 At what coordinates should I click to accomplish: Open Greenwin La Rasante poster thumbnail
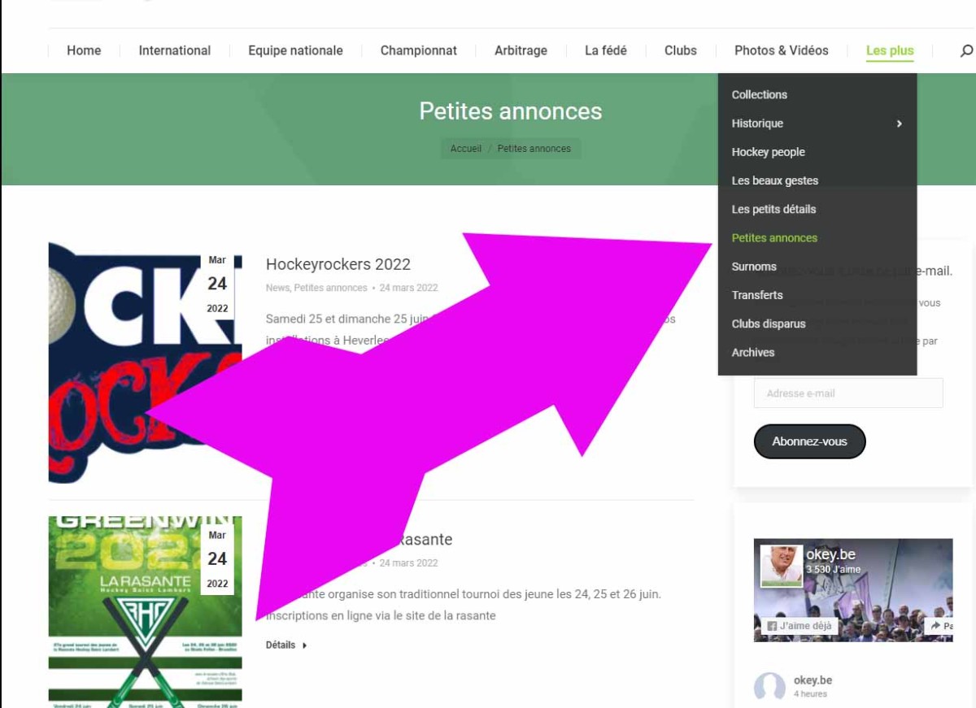tap(145, 611)
